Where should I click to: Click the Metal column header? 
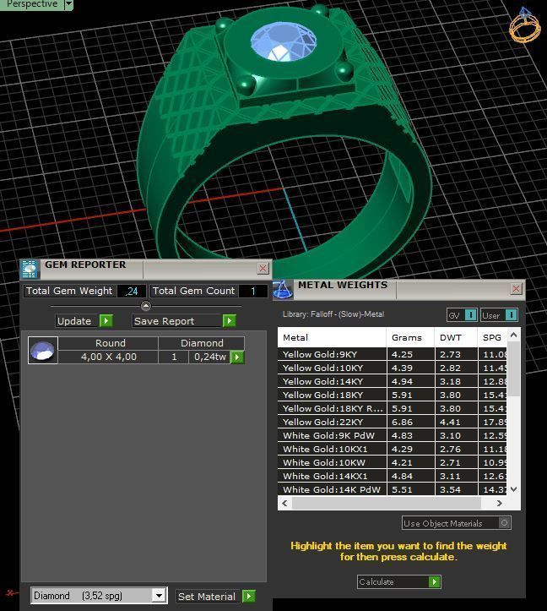332,337
